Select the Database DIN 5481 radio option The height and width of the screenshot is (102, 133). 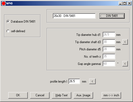(21, 22)
